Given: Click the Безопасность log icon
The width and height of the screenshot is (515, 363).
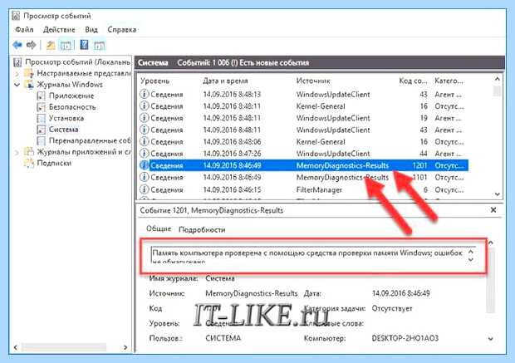Looking at the screenshot, I should (41, 107).
